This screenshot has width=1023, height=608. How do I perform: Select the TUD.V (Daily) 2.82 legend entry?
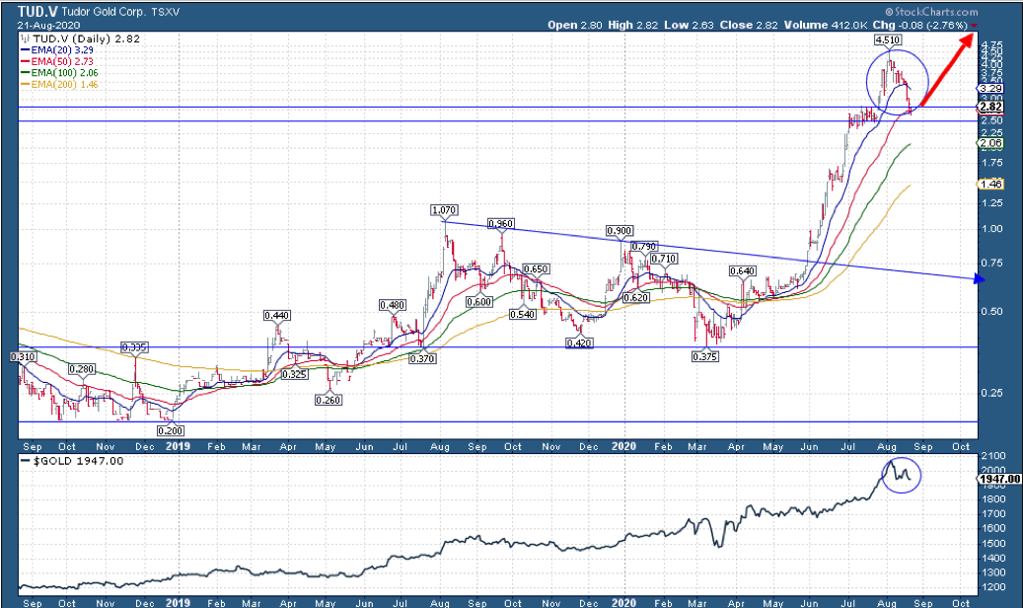pos(81,38)
